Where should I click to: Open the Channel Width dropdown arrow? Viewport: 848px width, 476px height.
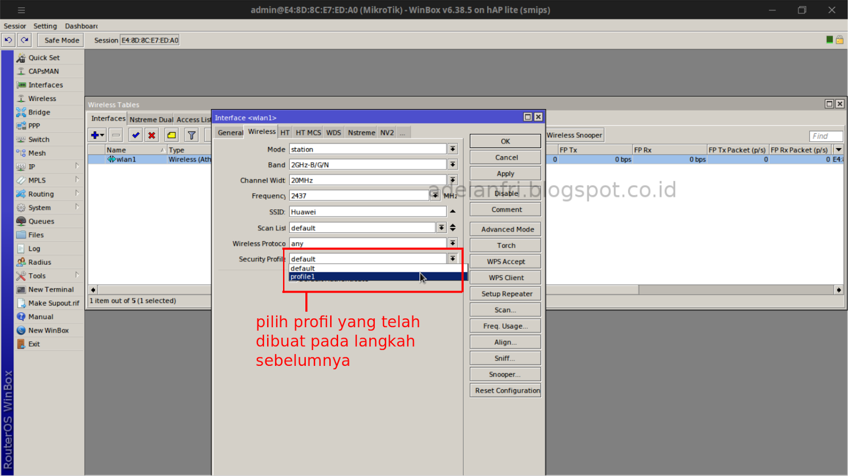coord(453,180)
